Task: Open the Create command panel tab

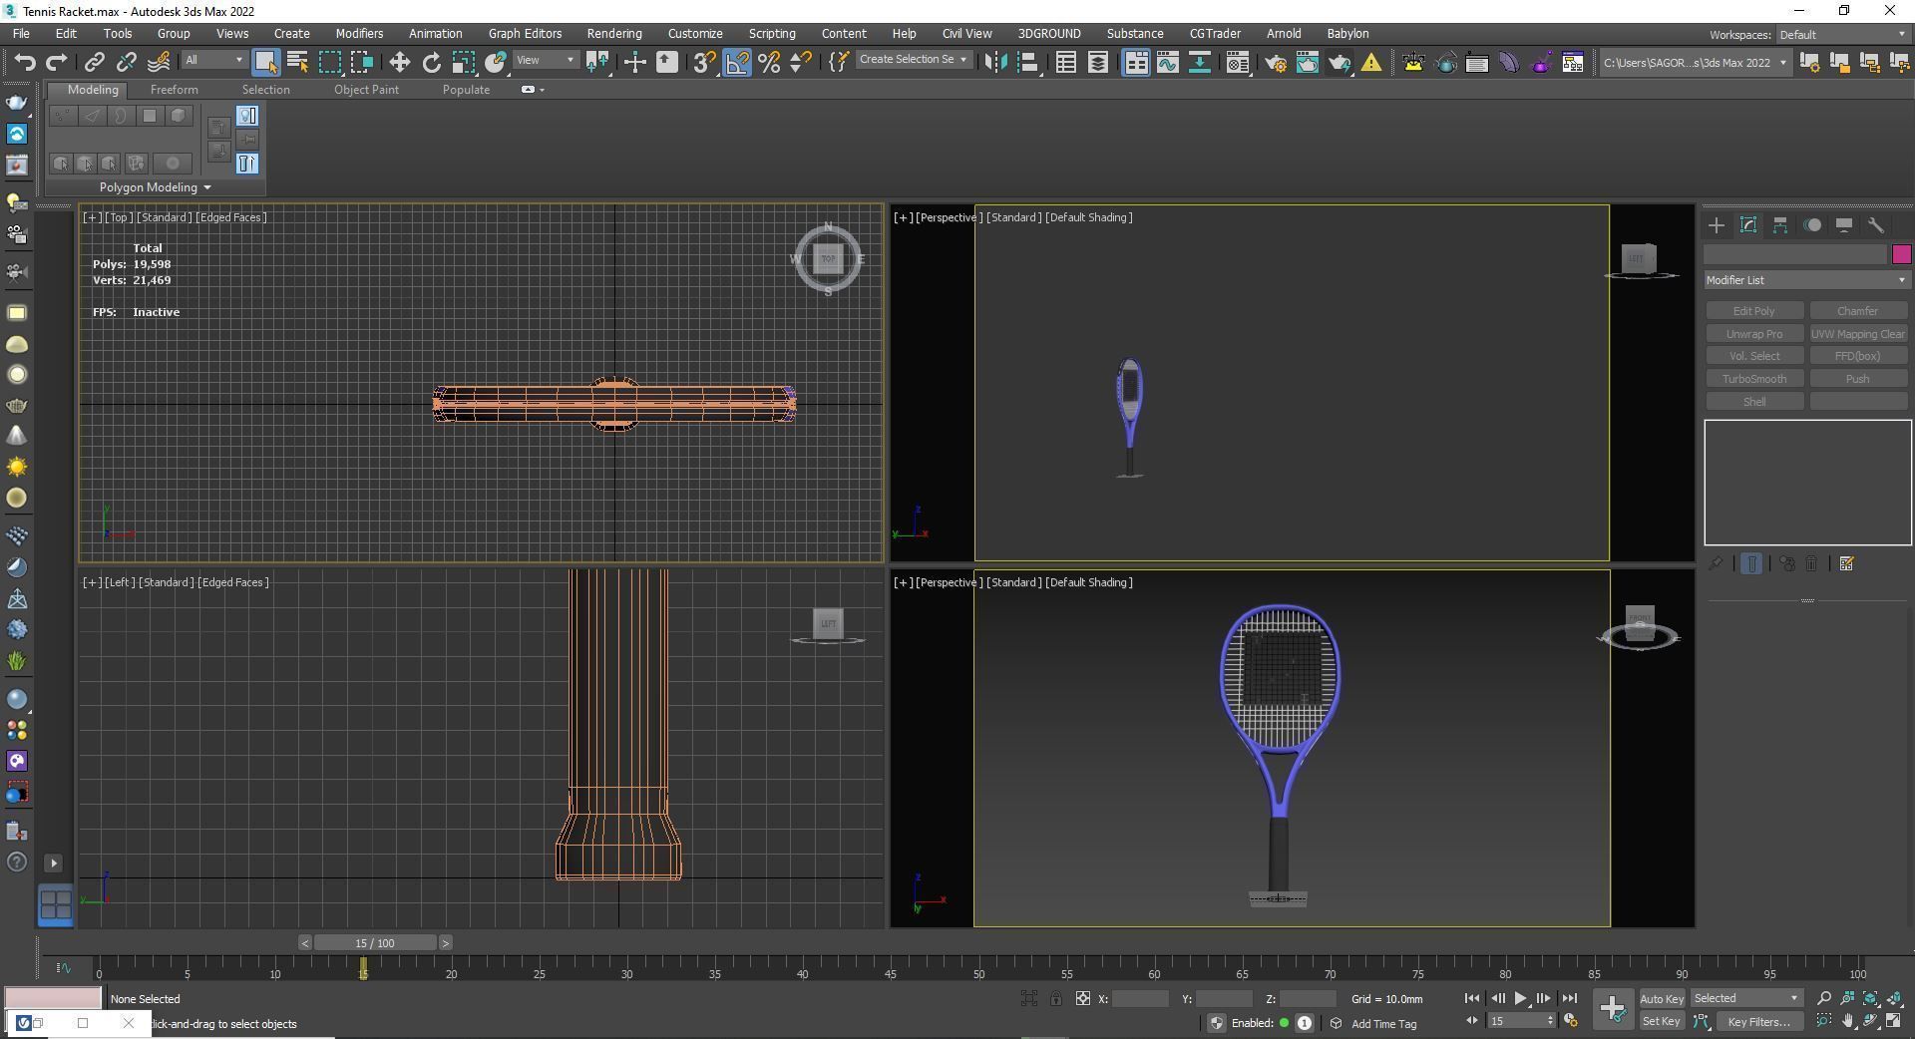Action: (x=1717, y=225)
